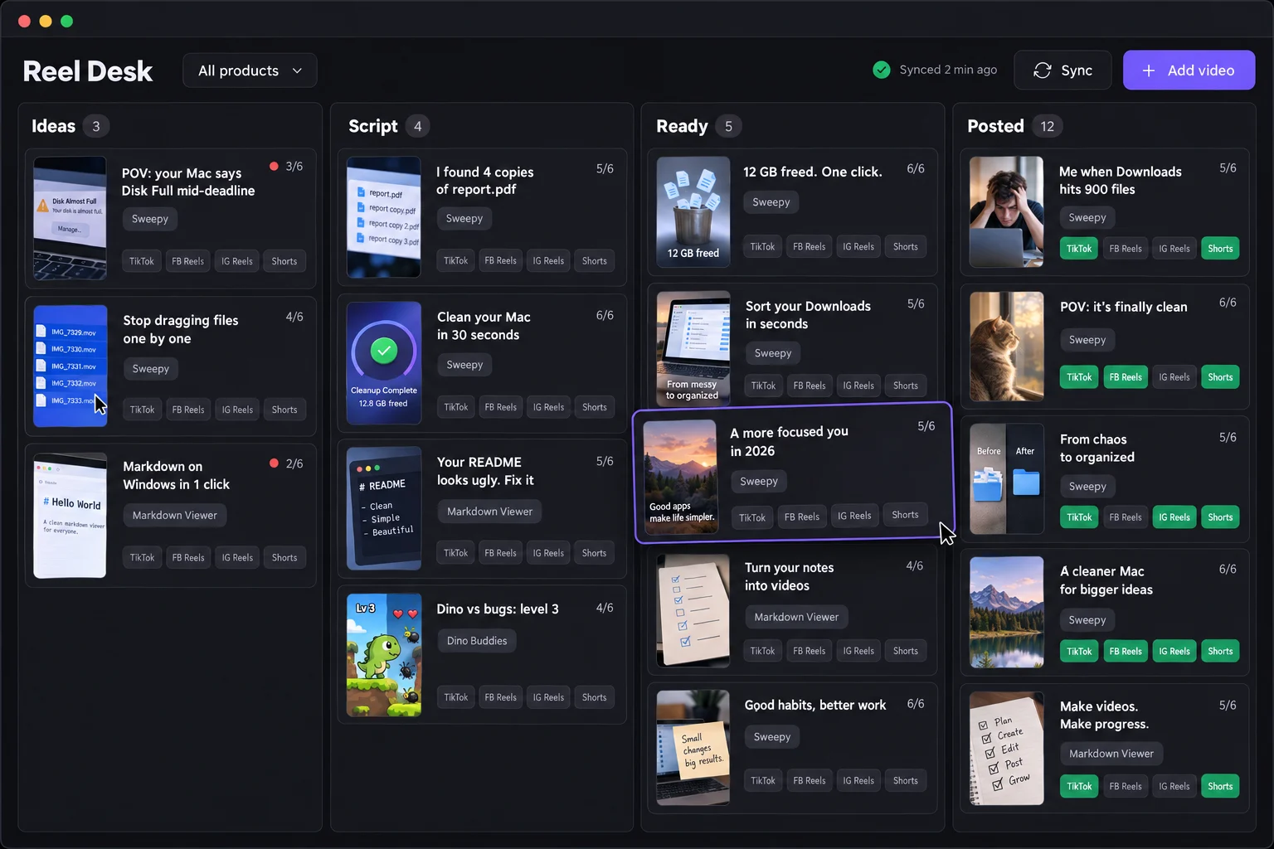
Task: Click the Script count badge 4
Action: [x=418, y=126]
